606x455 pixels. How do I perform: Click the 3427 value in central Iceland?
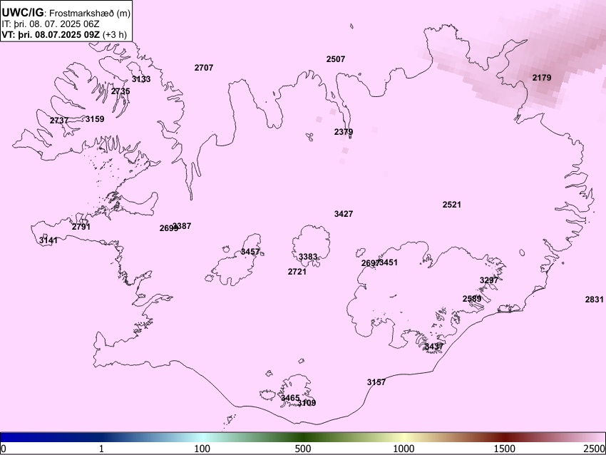(343, 214)
